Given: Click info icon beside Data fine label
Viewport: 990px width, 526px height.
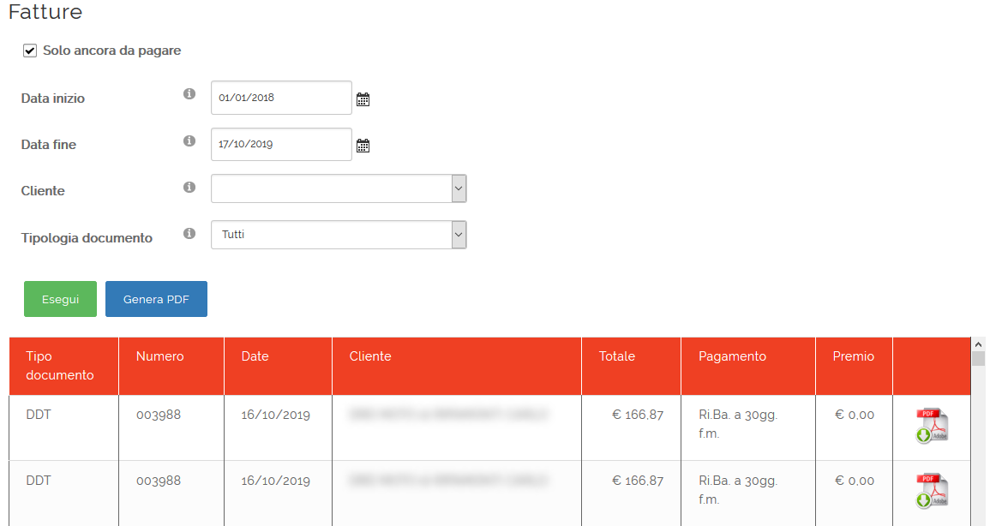Looking at the screenshot, I should pyautogui.click(x=189, y=140).
